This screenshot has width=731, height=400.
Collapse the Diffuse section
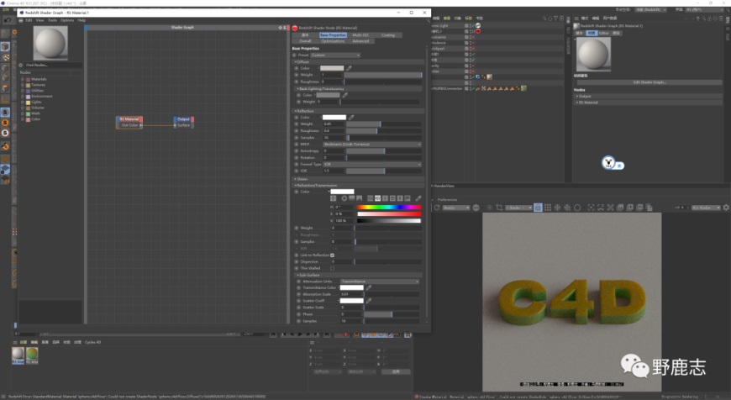point(295,61)
